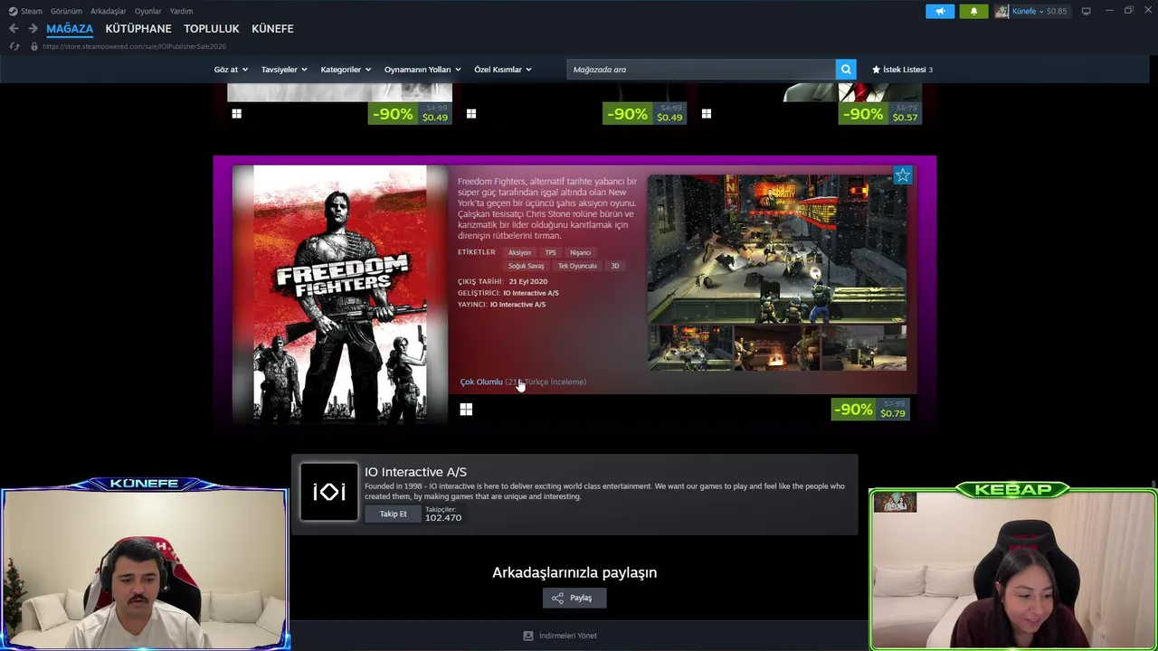Open the megaphone announcements button

[x=940, y=11]
